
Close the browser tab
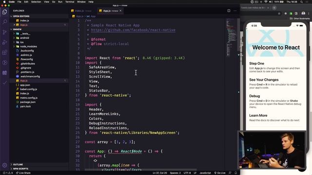click(x=268, y=8)
